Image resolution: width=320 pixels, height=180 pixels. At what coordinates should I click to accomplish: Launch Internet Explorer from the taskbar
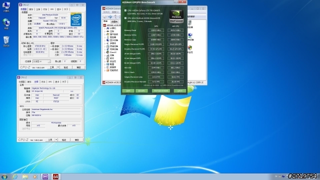coord(15,176)
